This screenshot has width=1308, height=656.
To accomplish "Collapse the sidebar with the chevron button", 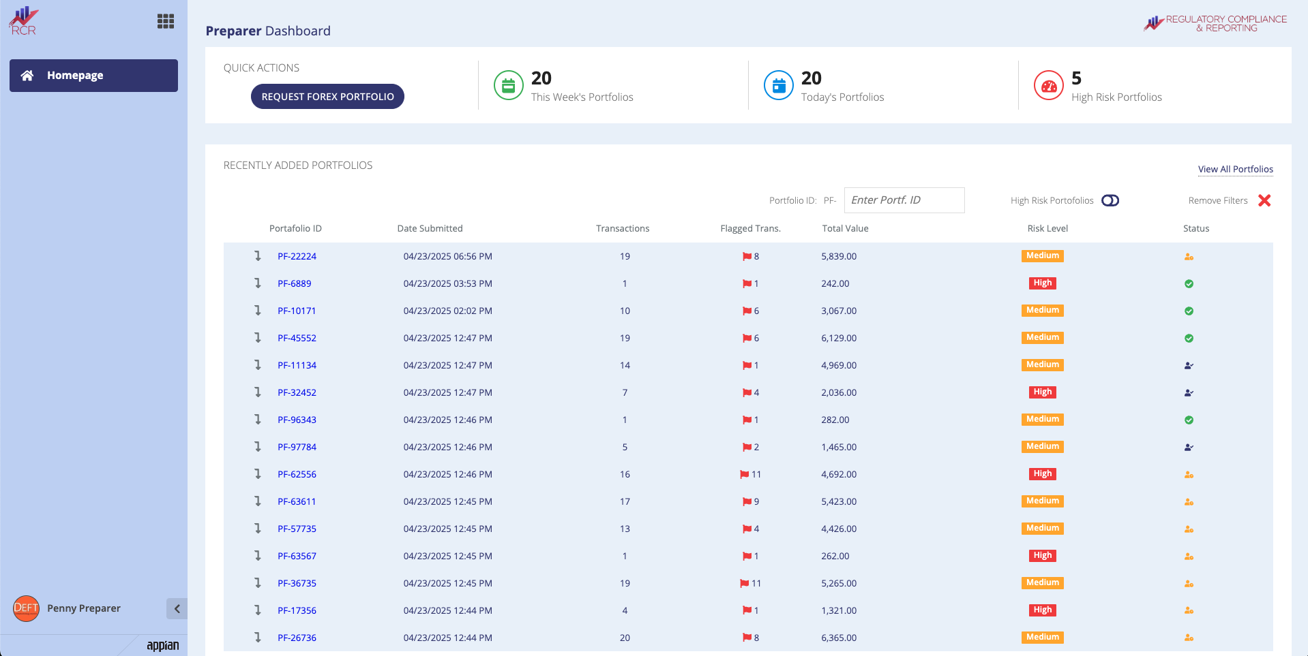I will click(x=177, y=609).
